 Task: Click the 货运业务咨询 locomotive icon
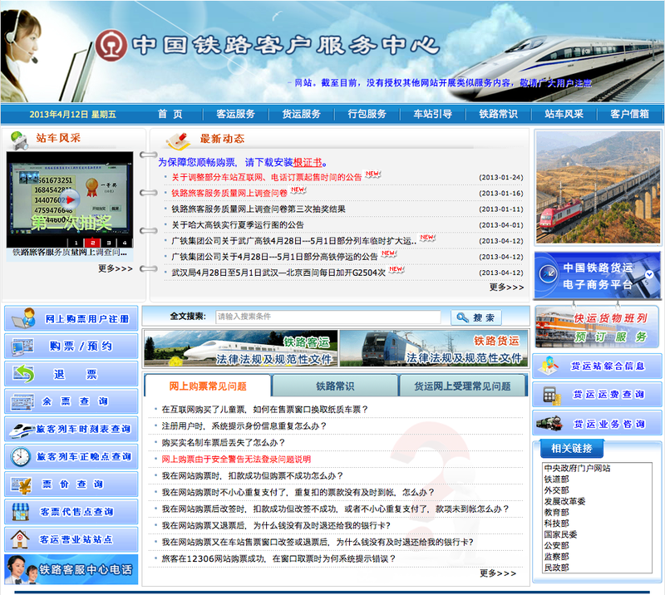549,423
